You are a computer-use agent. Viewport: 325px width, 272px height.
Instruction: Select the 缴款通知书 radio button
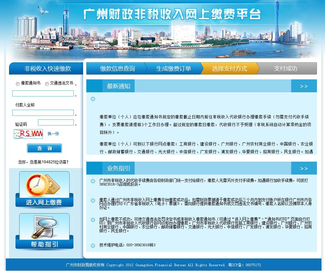click(18, 84)
